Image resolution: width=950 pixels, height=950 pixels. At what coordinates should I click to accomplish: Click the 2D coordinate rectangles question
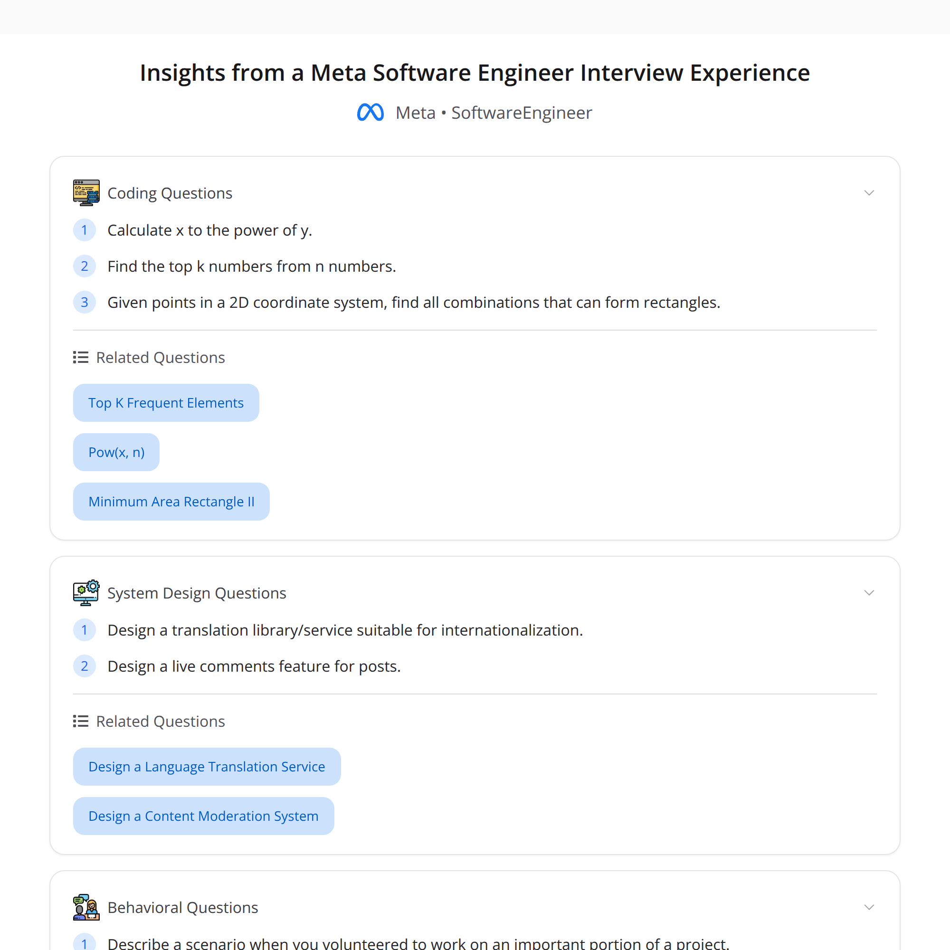tap(414, 303)
